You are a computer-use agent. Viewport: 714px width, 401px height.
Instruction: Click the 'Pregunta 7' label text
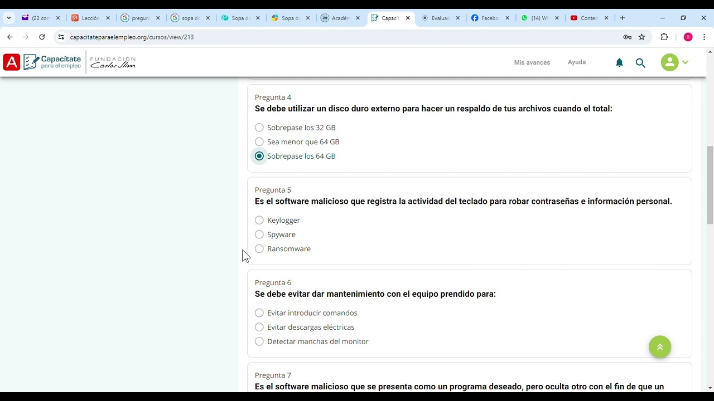273,375
